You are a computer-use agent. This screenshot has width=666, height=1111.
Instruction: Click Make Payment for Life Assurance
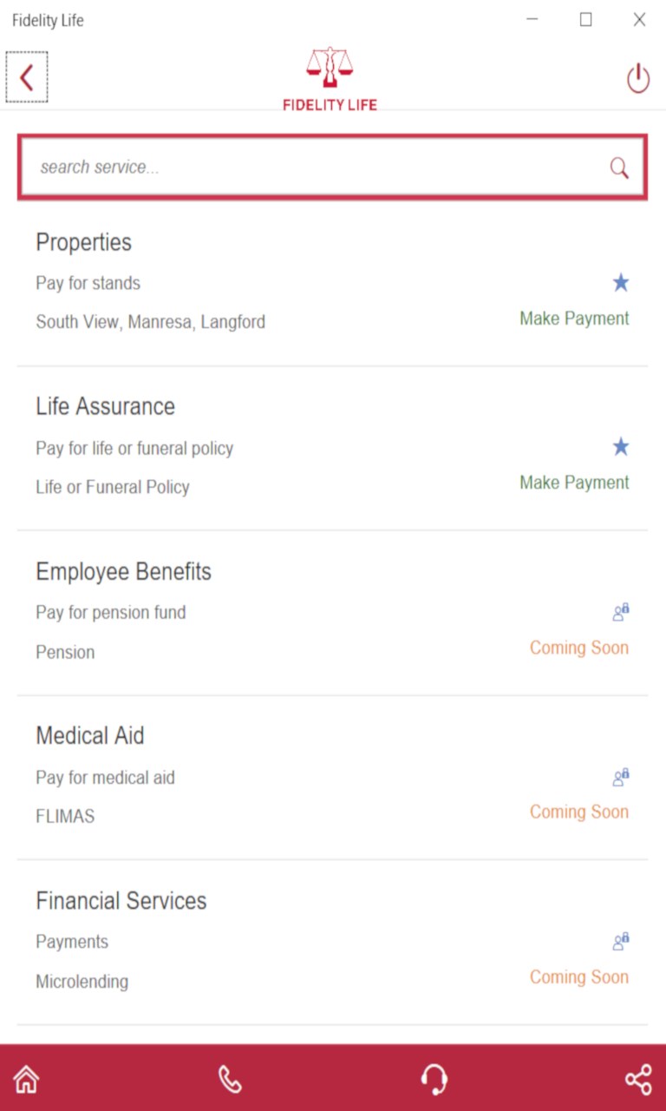[x=574, y=483]
